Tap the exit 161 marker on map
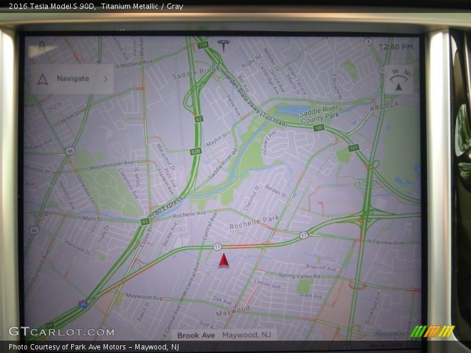This screenshot has width=471, height=353. (x=353, y=148)
